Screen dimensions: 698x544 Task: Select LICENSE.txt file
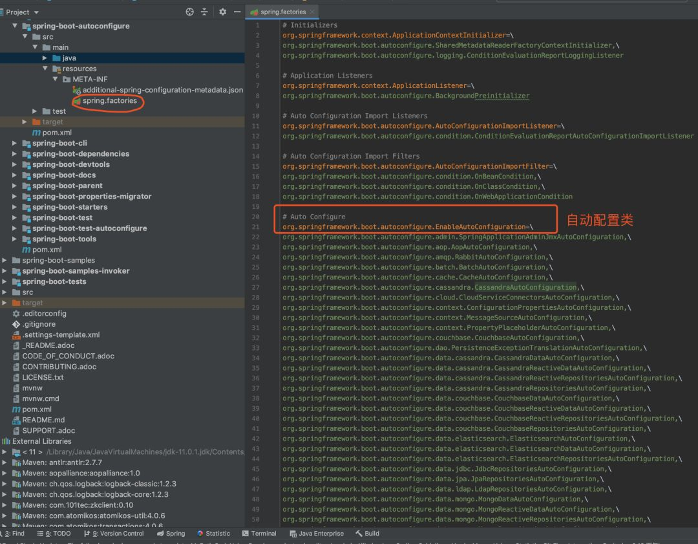[x=43, y=377]
